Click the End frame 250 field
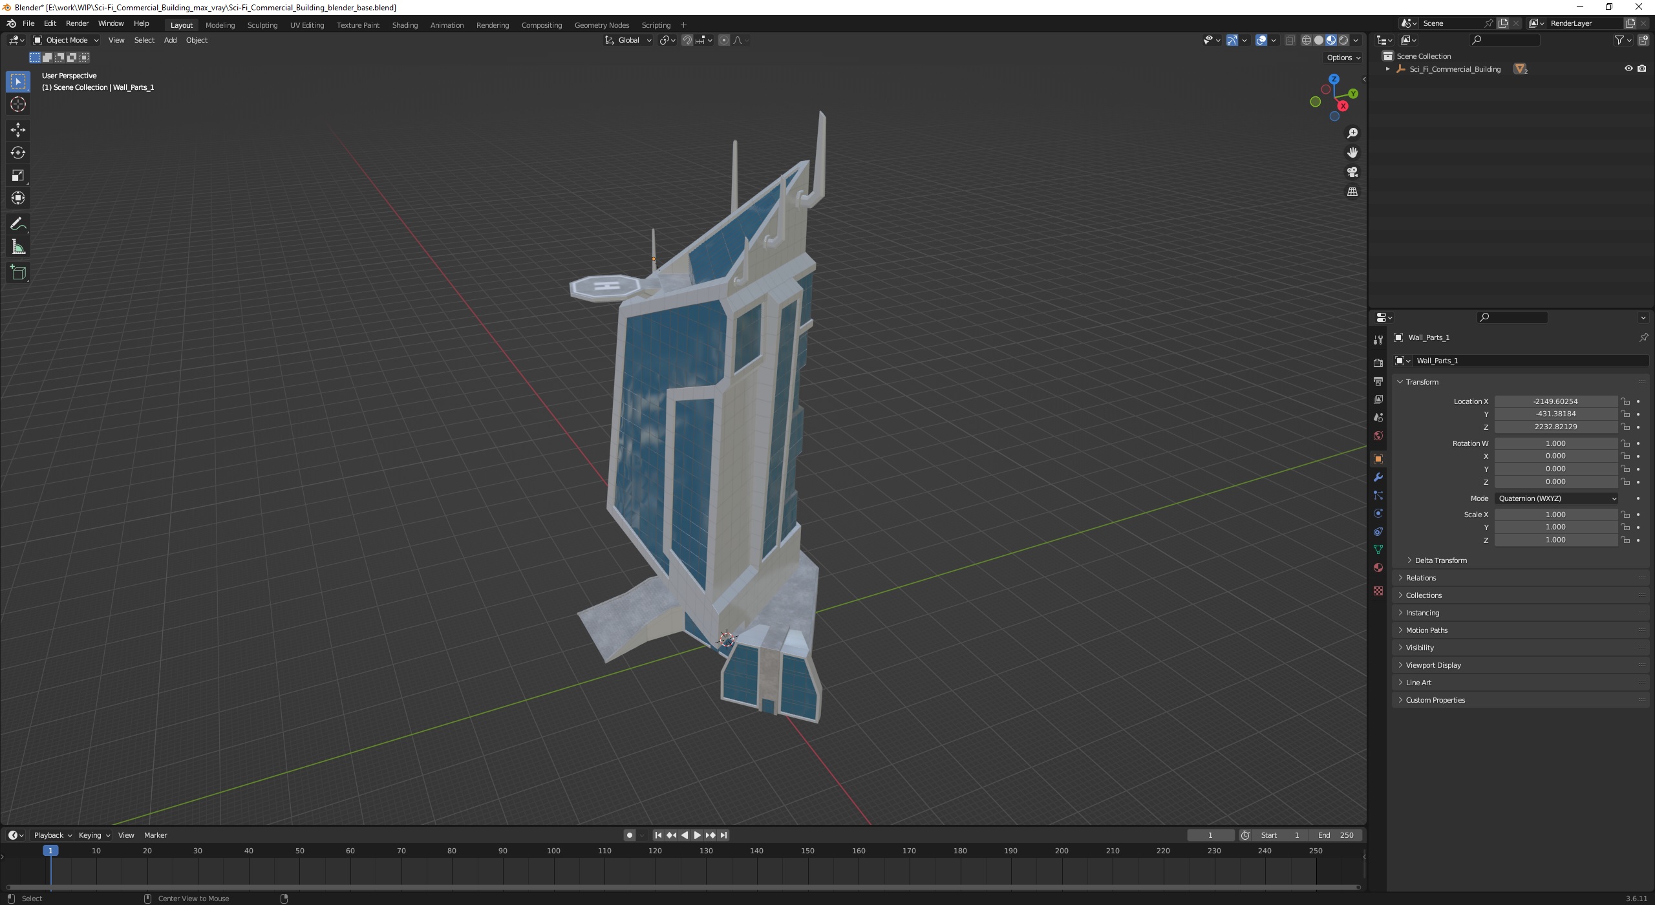This screenshot has height=905, width=1655. click(1336, 835)
